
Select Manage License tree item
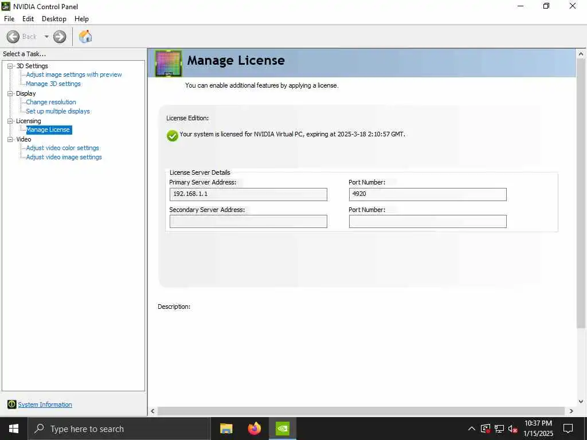click(48, 129)
